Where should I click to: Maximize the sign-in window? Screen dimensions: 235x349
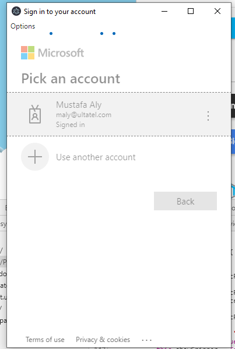(191, 11)
